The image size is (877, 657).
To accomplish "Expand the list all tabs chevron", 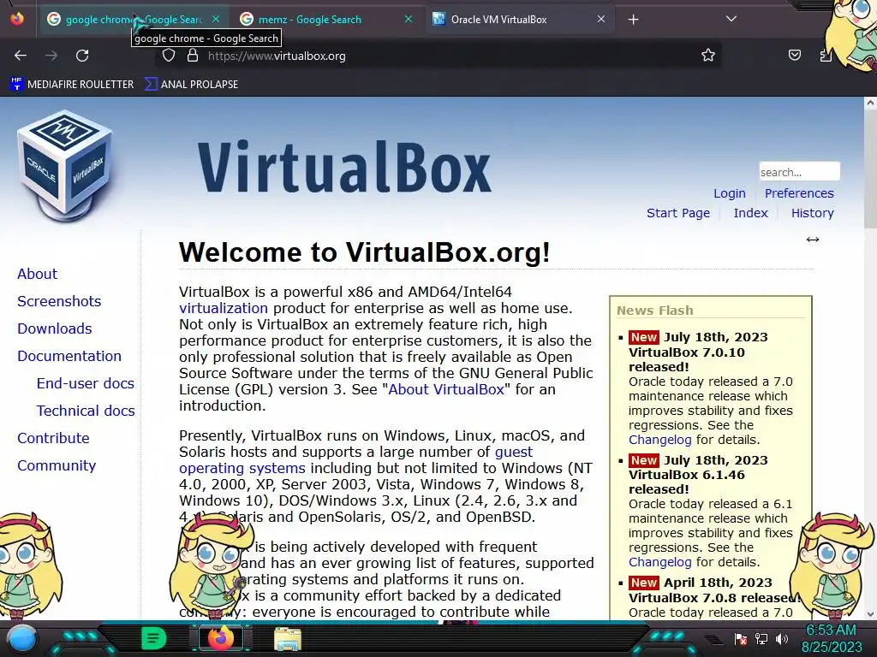I will click(x=731, y=19).
